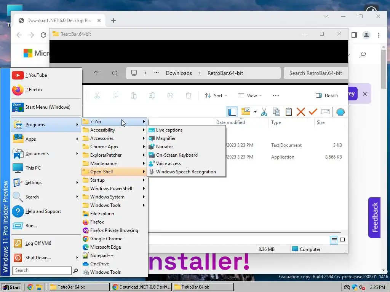
Task: Expand the Accessories folder
Action: [114, 138]
